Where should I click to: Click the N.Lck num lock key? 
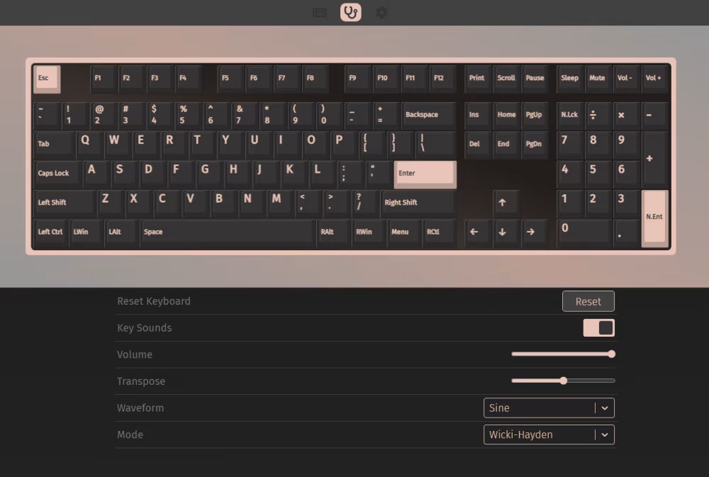(x=570, y=115)
